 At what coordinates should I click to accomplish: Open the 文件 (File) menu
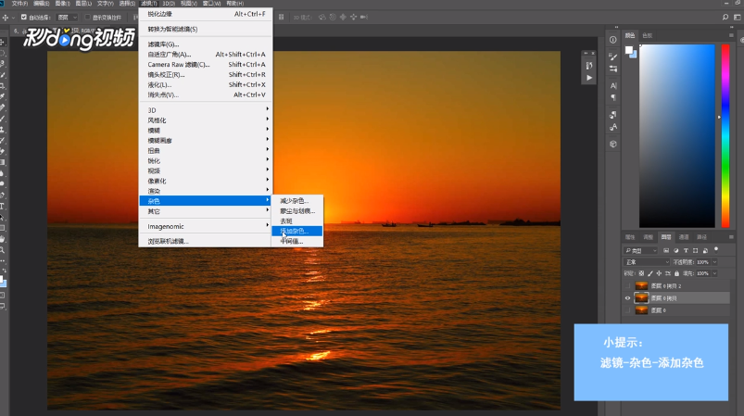tap(19, 4)
